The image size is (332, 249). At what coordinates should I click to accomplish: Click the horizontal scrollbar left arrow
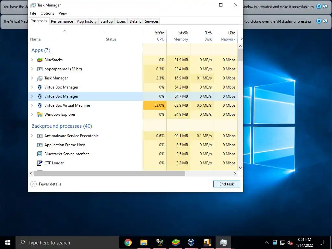31,173
